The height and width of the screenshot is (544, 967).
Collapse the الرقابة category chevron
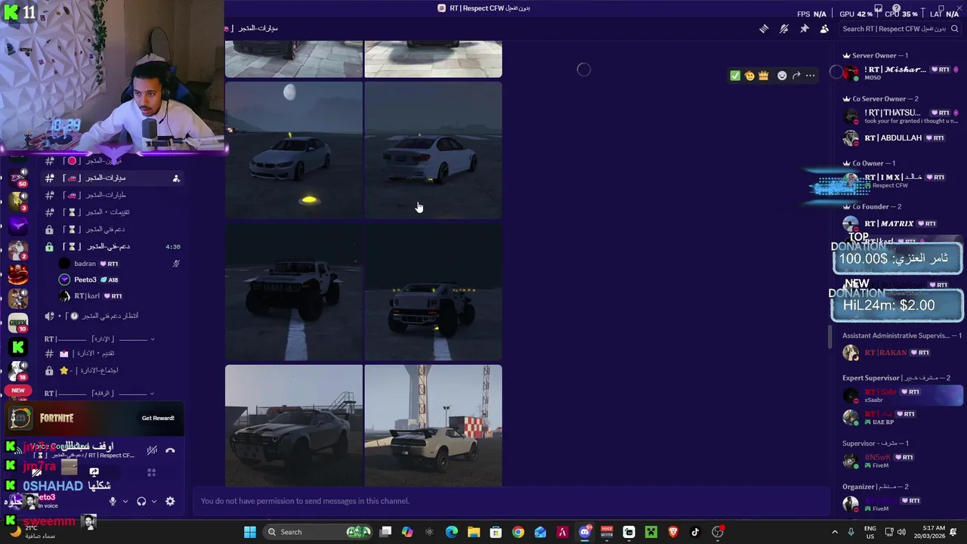(152, 394)
